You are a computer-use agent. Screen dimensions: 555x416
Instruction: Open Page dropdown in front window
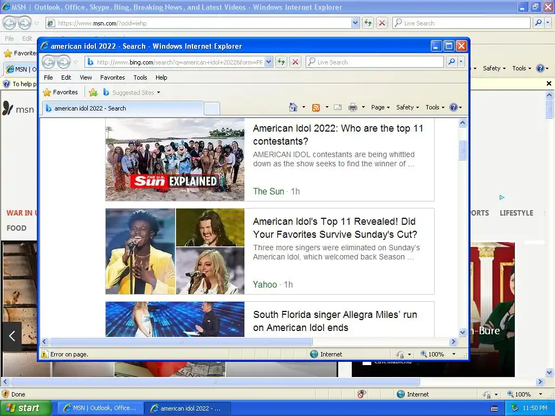[380, 107]
